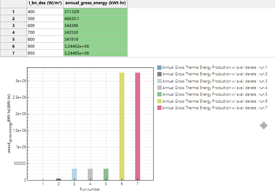Image resolution: width=275 pixels, height=196 pixels.
Task: Select row header 7 in the table
Action: point(13,53)
